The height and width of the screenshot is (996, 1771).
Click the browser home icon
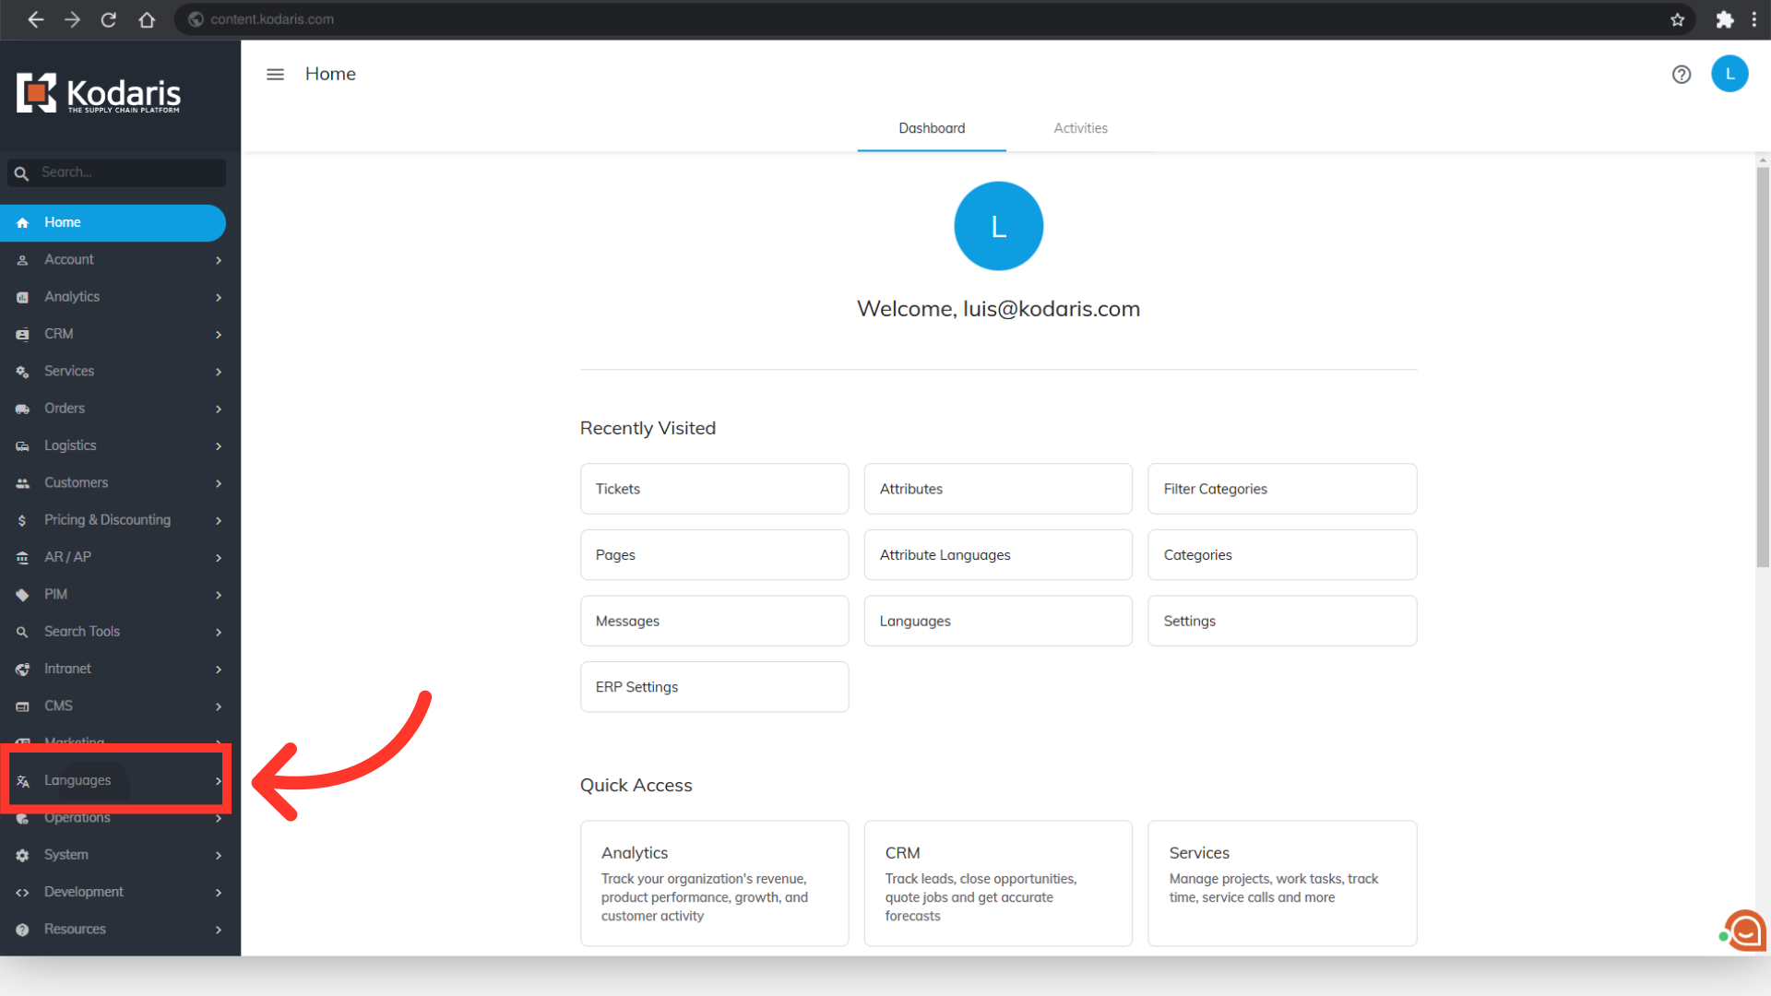pyautogui.click(x=147, y=19)
